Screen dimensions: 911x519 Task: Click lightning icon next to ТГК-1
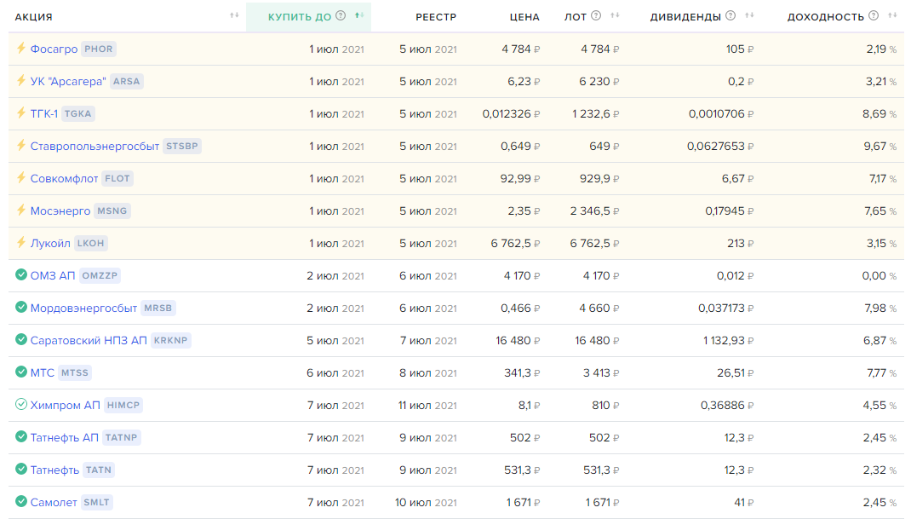click(21, 112)
